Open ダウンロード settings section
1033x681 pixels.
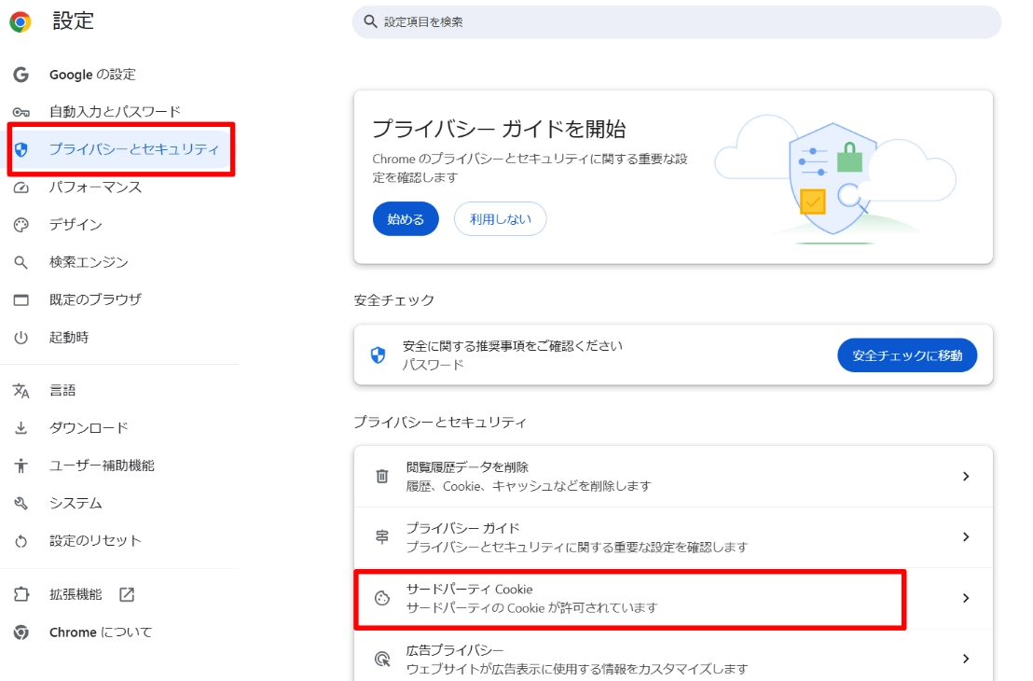coord(89,428)
